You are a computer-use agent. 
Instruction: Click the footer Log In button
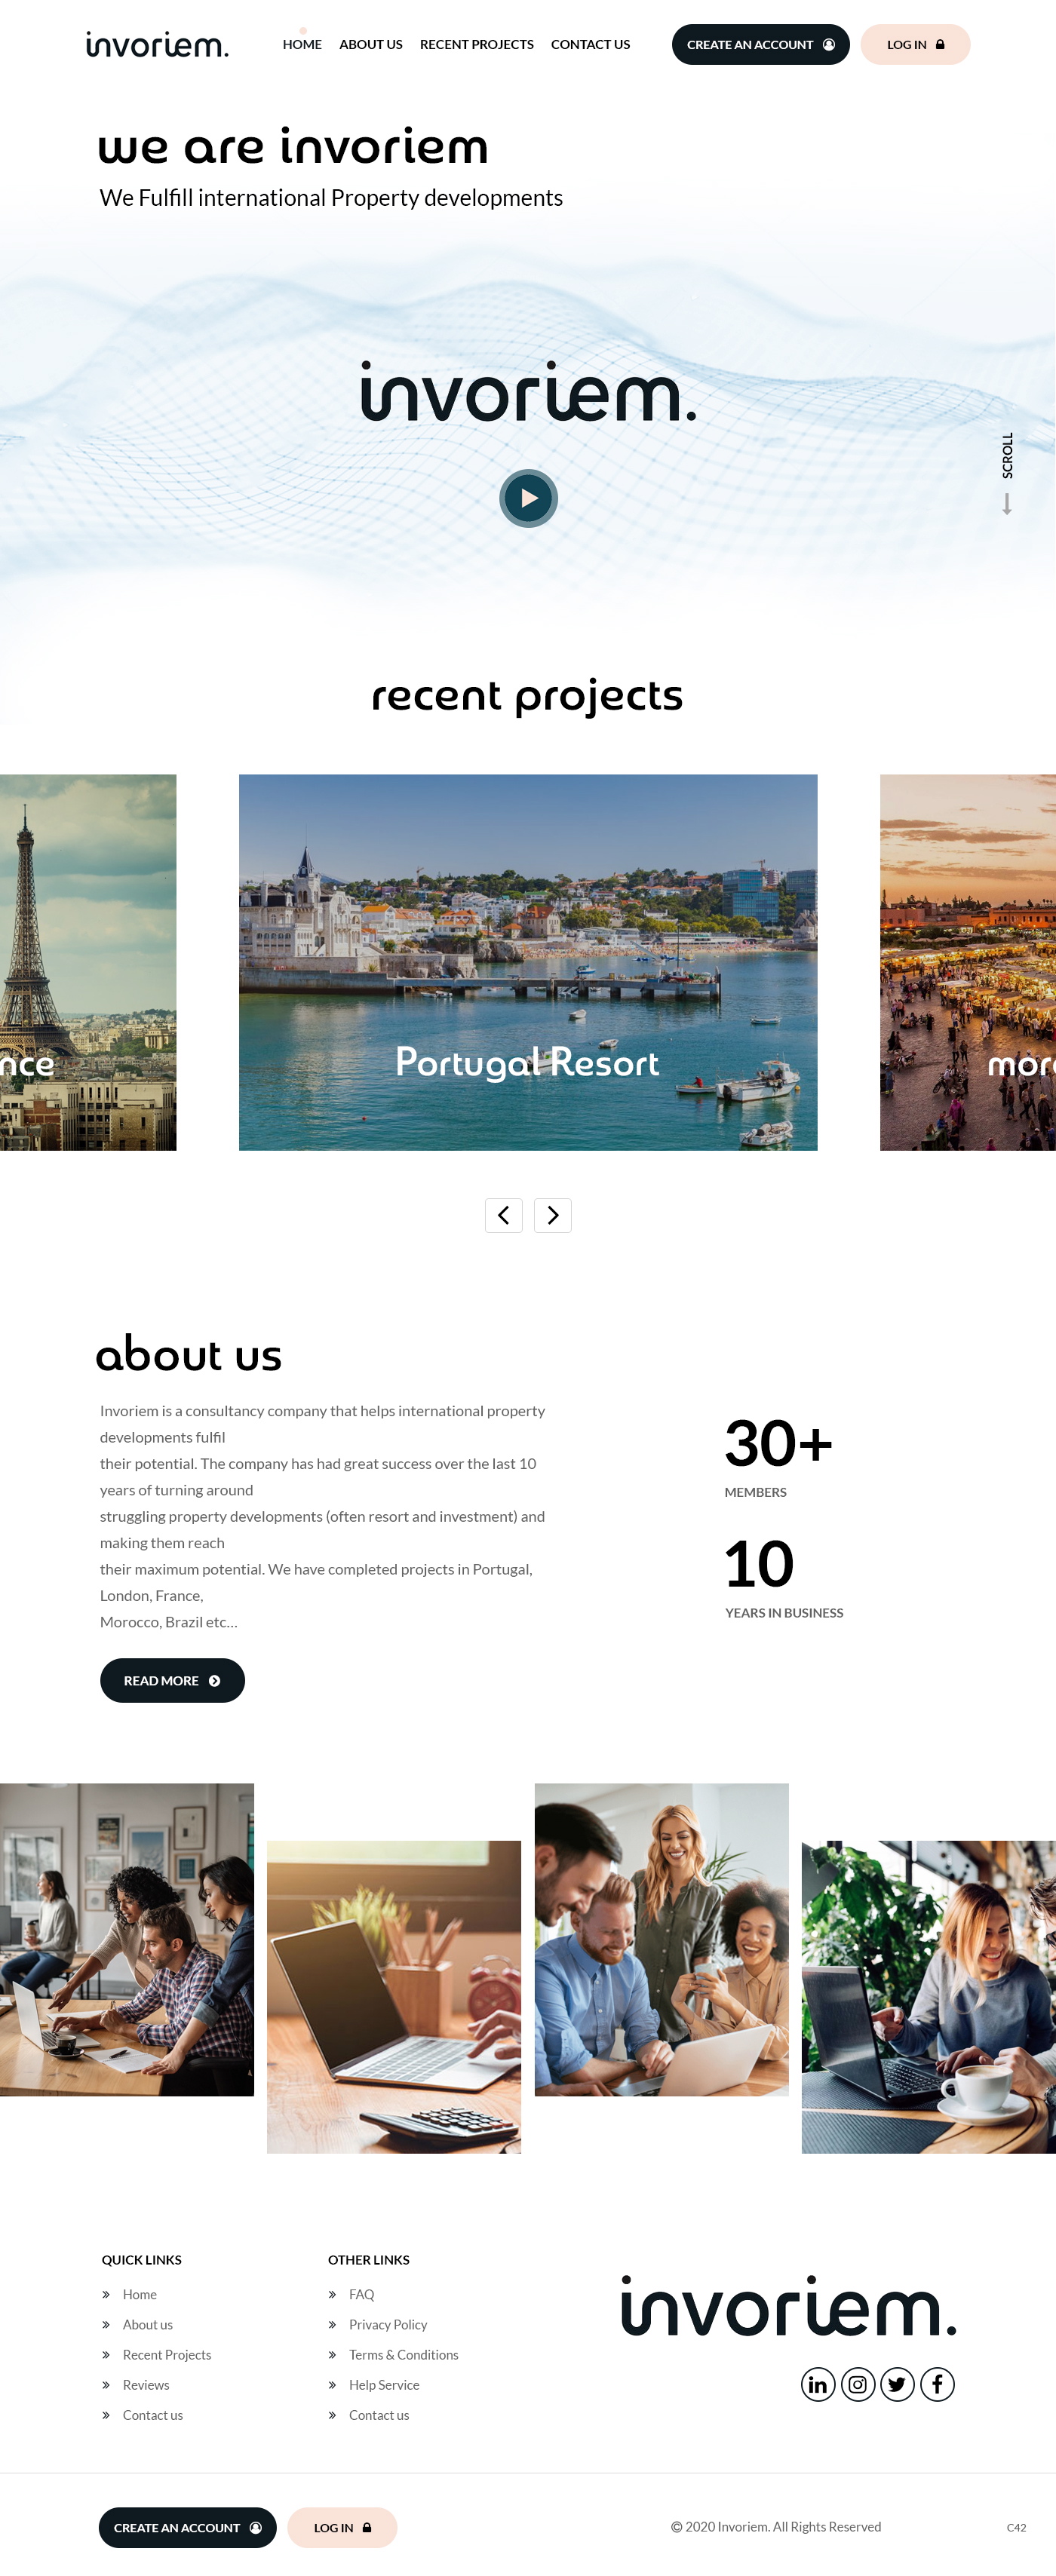tap(342, 2528)
